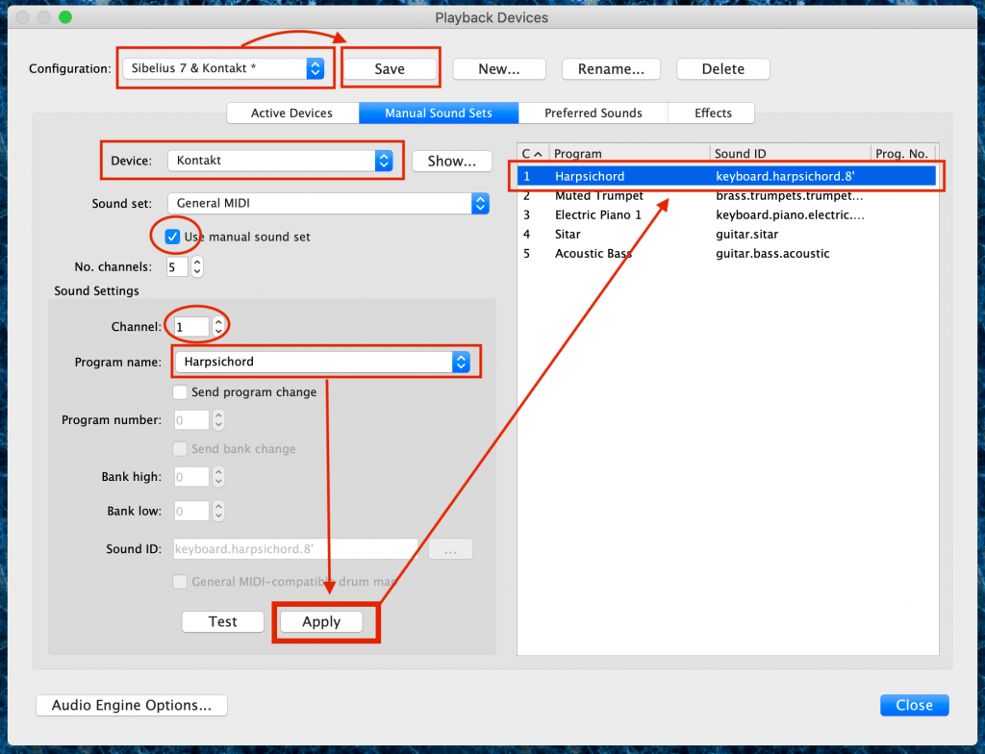Open the Sound set dropdown
Viewport: 985px width, 754px height.
(329, 203)
